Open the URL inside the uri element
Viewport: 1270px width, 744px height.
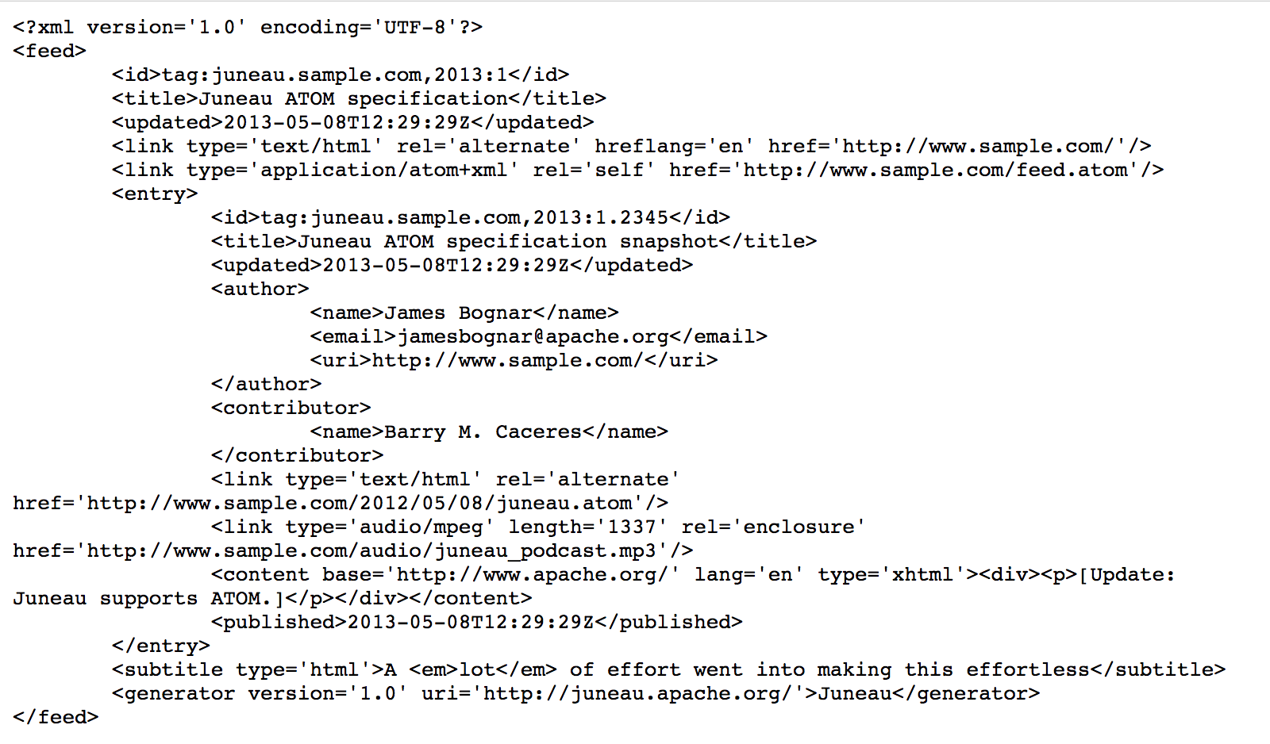pyautogui.click(x=506, y=360)
